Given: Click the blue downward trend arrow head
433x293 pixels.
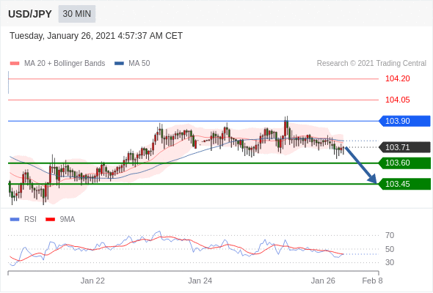Looking at the screenshot, I should 372,179.
